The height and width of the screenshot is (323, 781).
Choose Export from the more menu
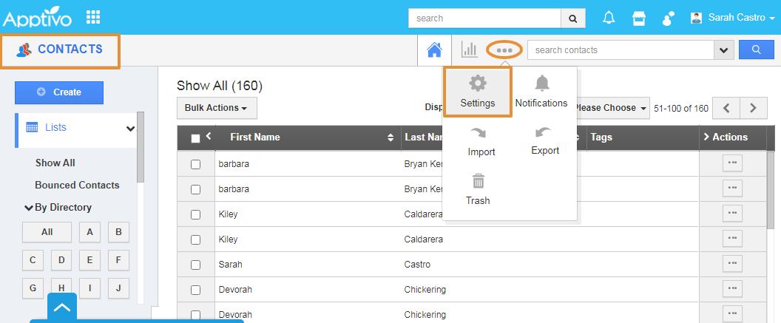[x=545, y=140]
